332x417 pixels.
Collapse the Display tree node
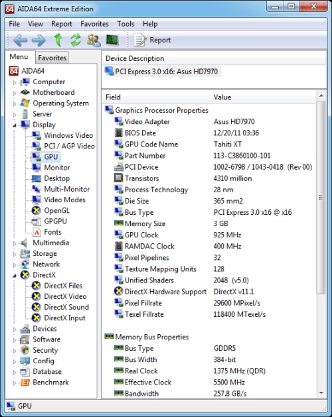[15, 125]
